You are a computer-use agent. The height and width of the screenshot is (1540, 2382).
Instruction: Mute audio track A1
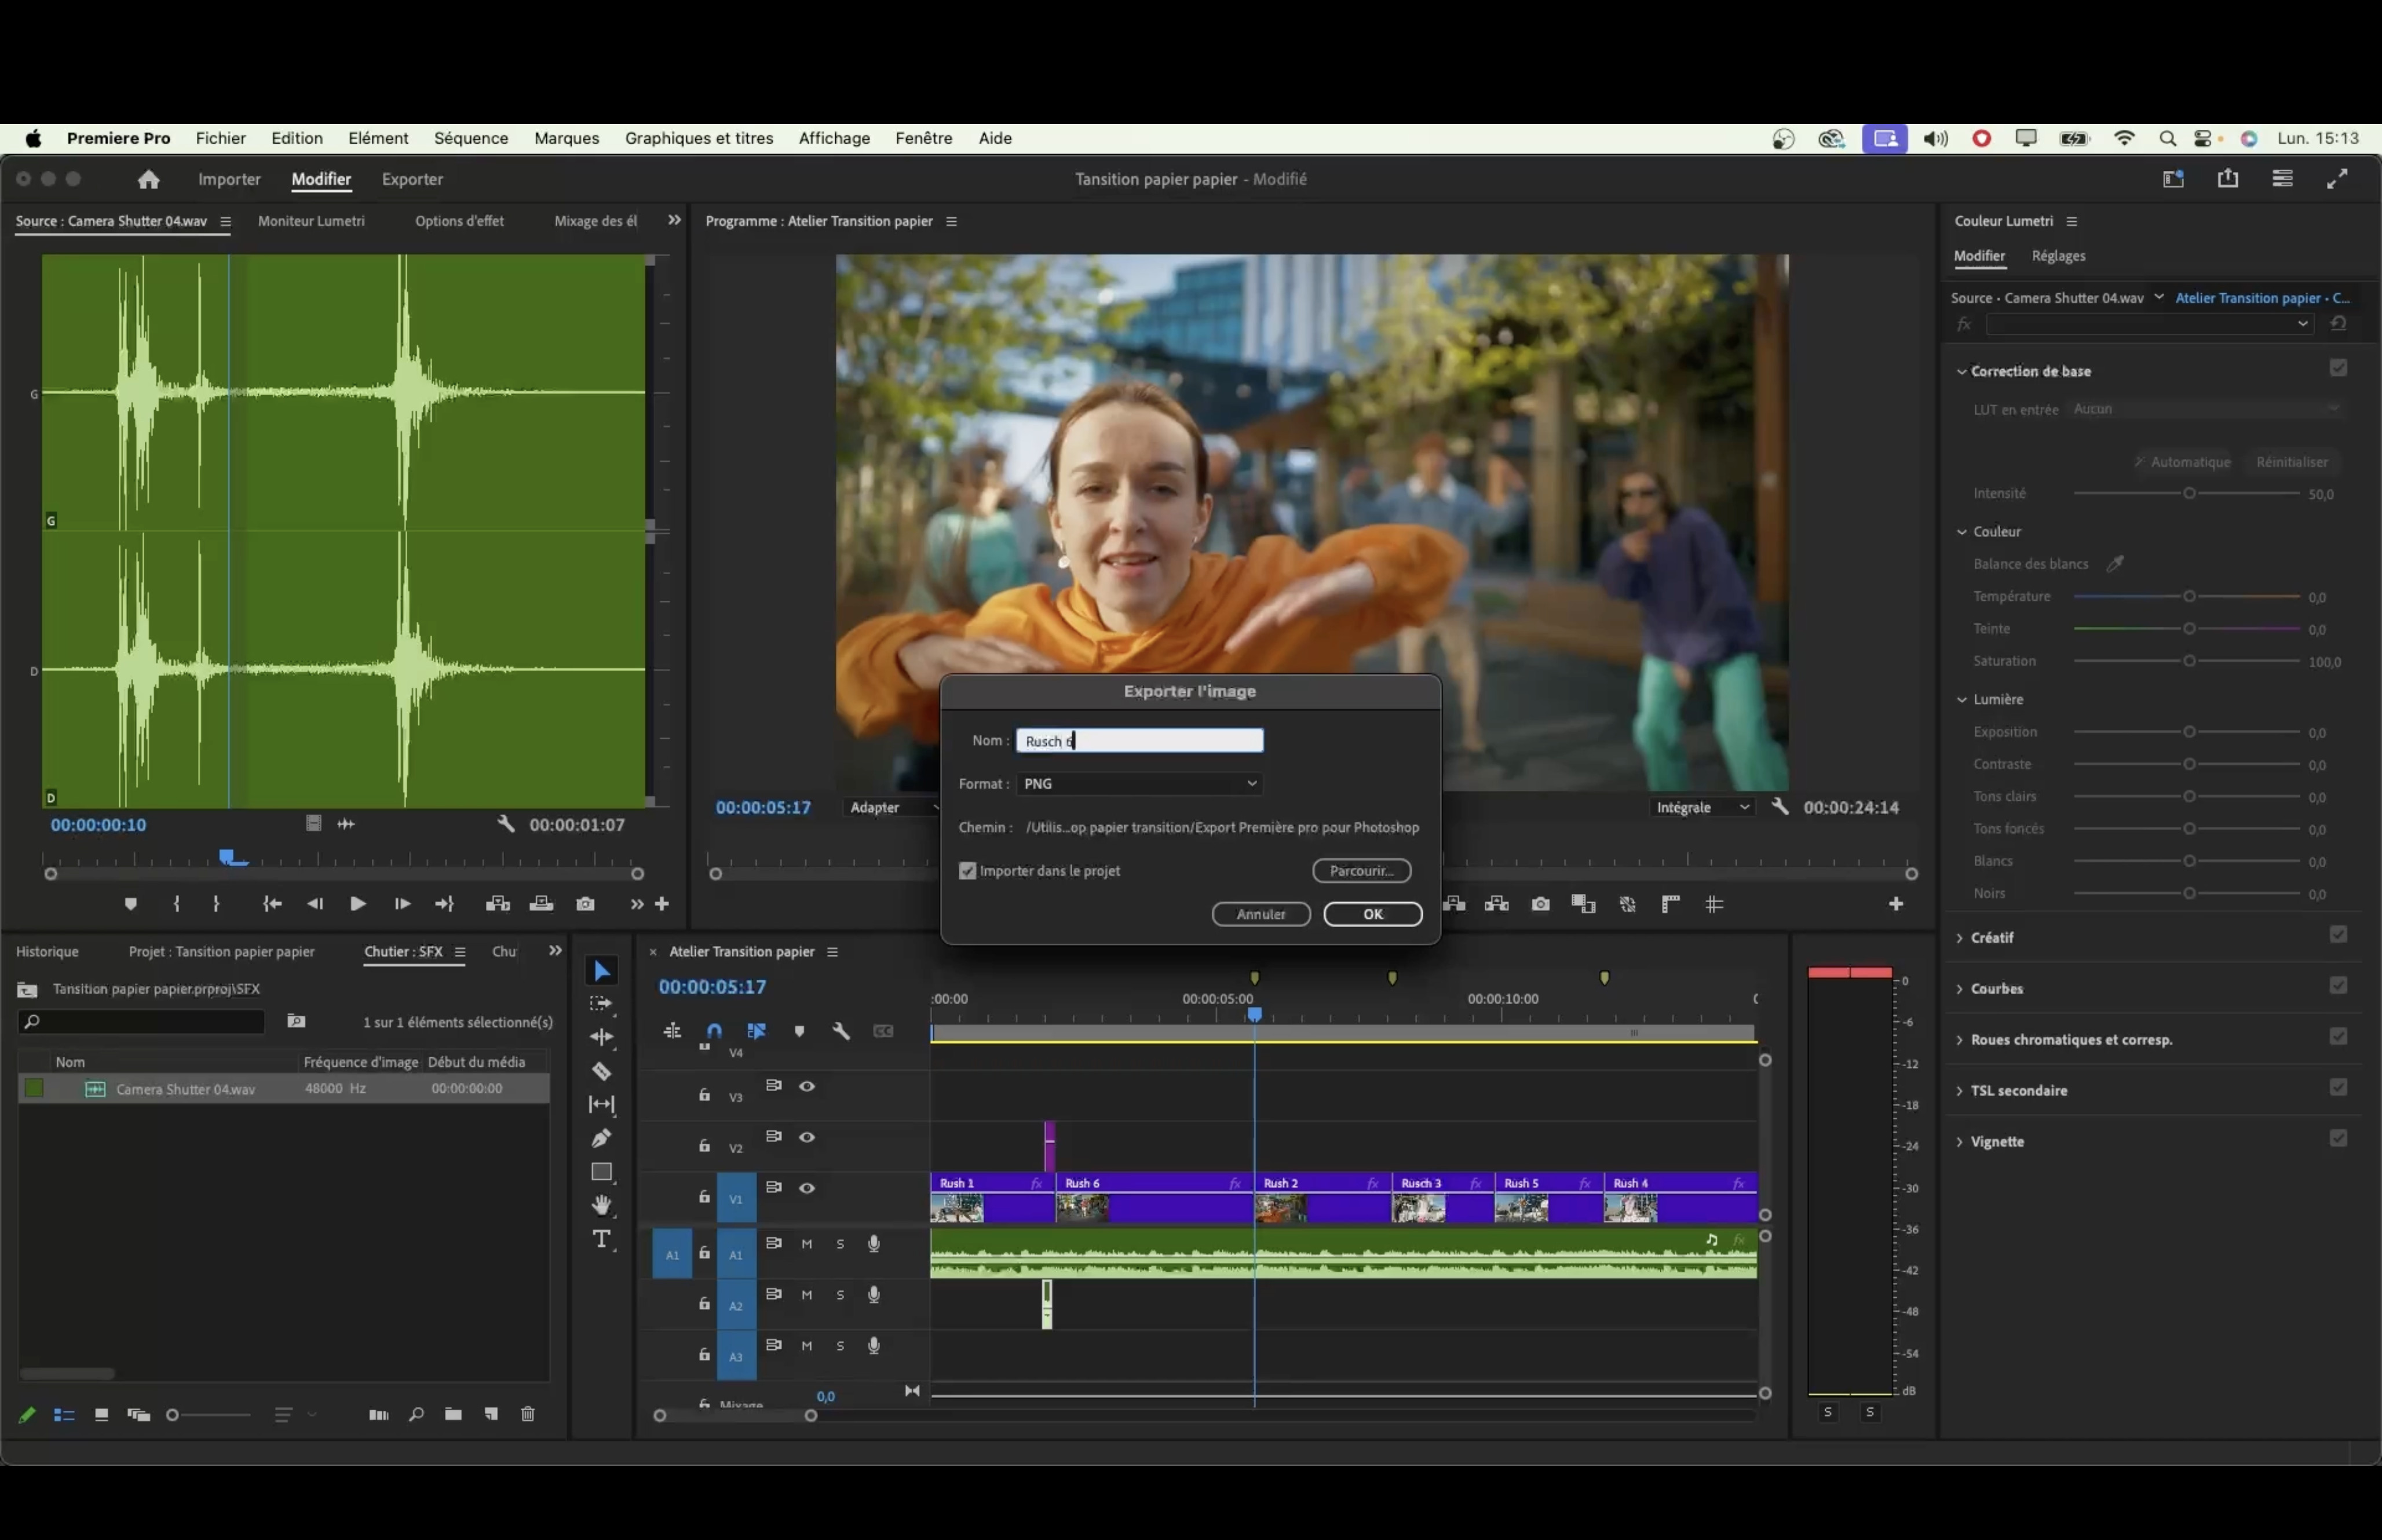807,1244
